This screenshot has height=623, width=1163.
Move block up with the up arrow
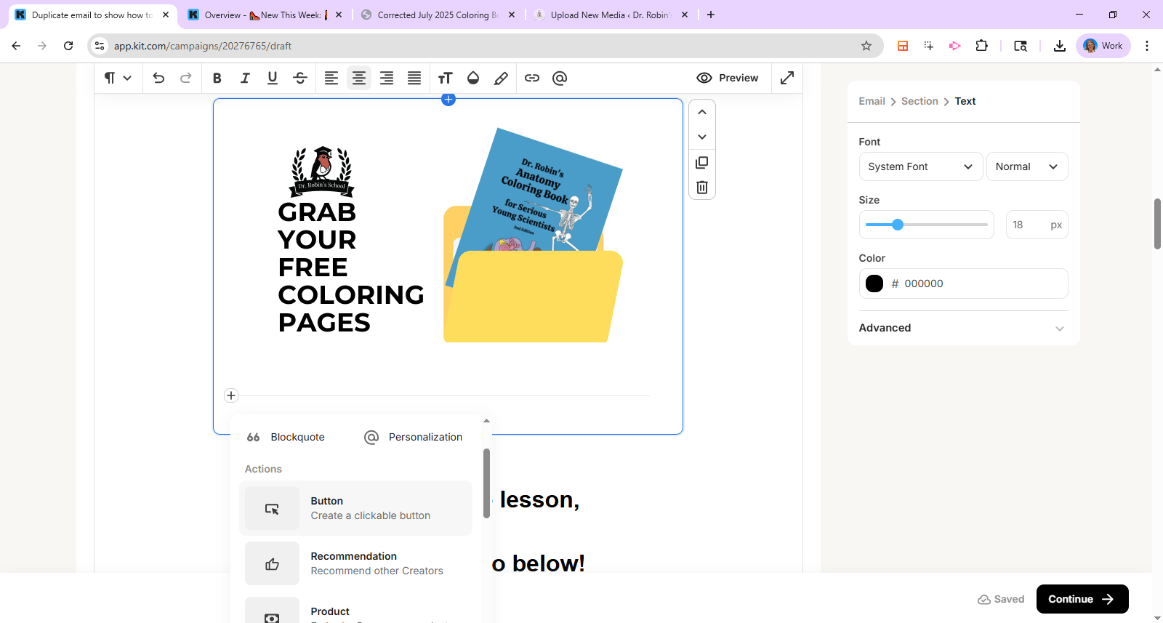pyautogui.click(x=702, y=112)
